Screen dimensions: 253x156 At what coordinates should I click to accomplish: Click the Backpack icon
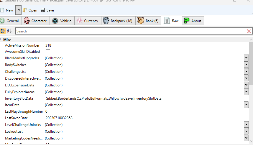(106, 21)
